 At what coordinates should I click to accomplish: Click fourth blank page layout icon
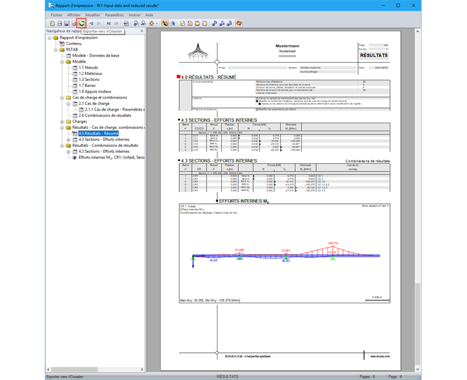pos(205,23)
